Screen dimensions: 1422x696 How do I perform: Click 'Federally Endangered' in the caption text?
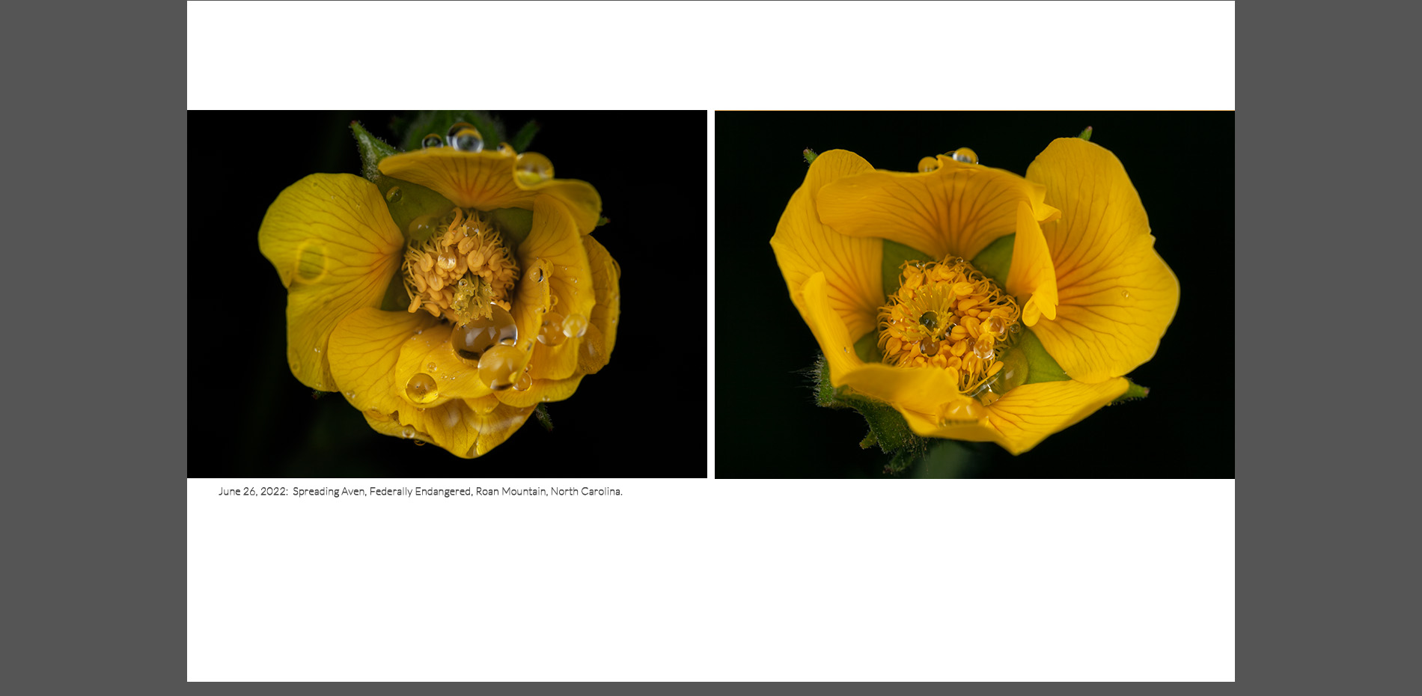(x=420, y=492)
